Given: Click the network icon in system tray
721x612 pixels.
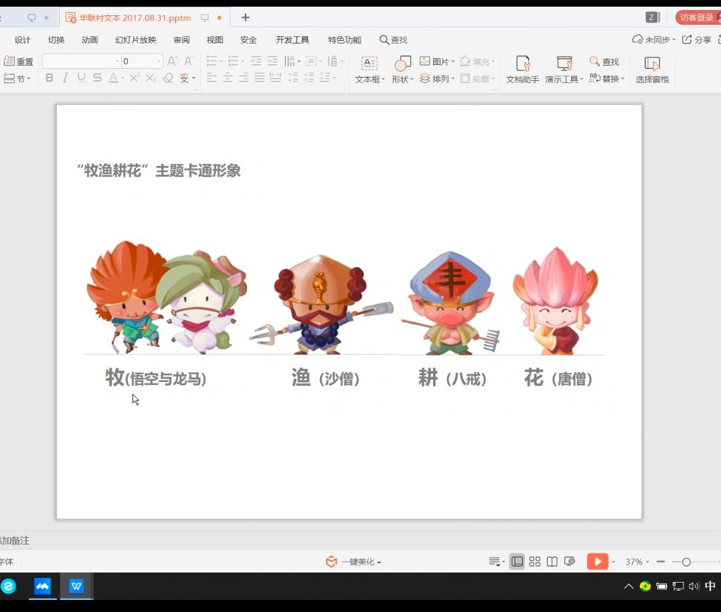Looking at the screenshot, I should click(677, 586).
